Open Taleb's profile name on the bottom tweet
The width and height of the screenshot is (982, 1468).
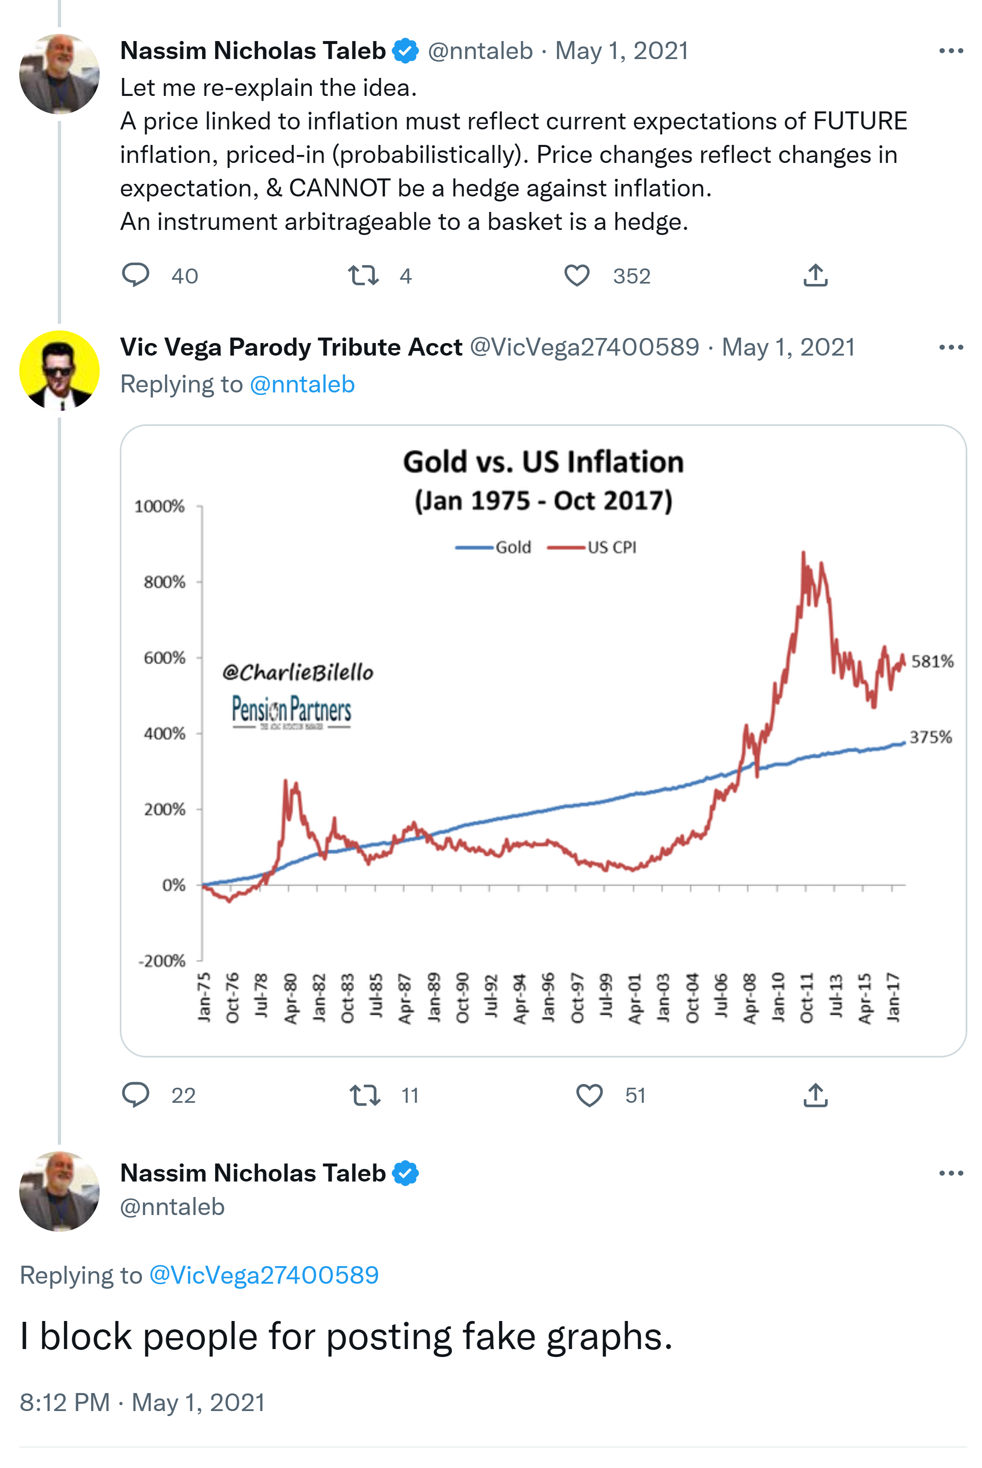253,1173
